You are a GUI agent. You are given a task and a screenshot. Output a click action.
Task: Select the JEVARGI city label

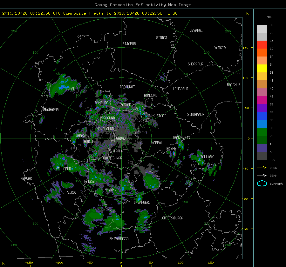(x=196, y=30)
